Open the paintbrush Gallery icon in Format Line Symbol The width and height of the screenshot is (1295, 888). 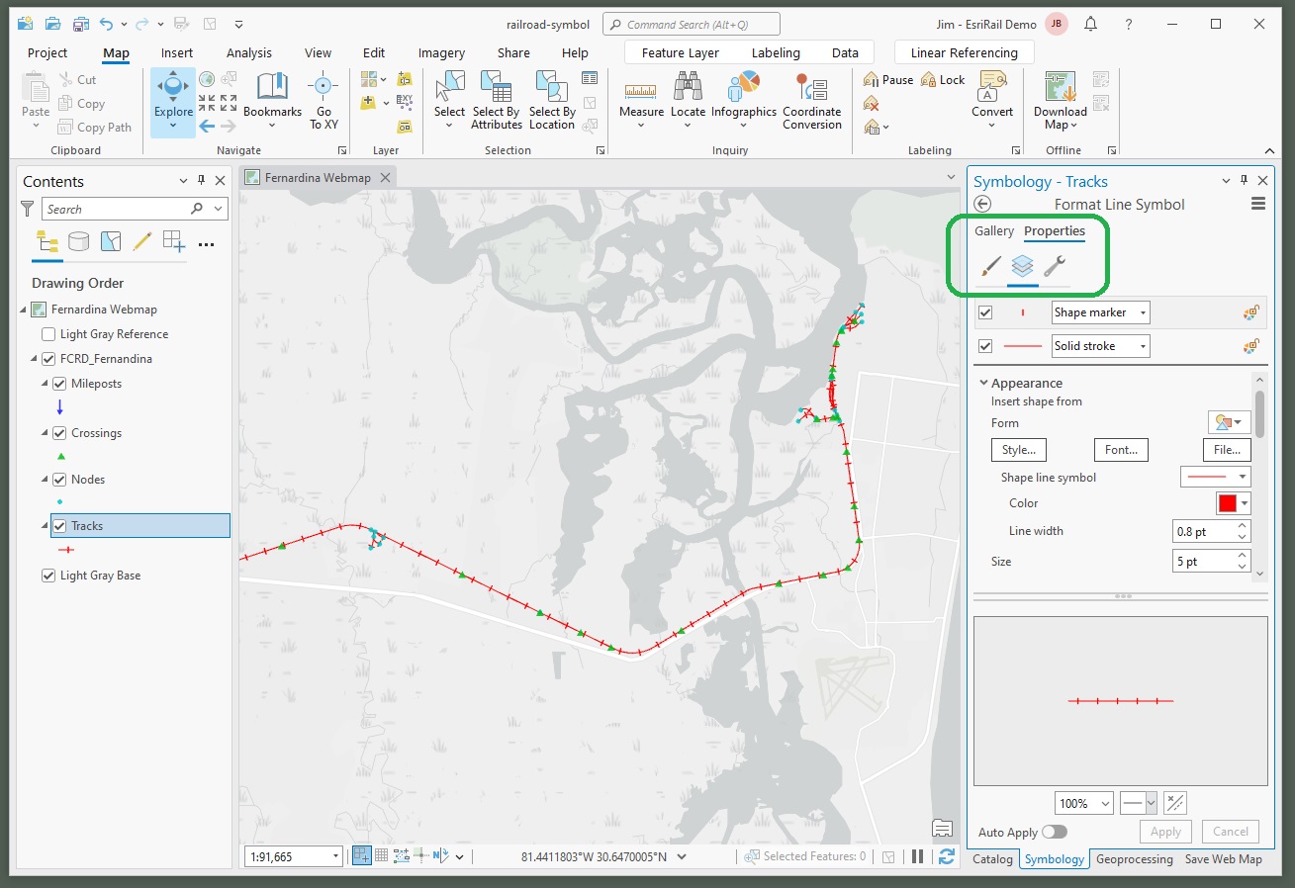990,267
